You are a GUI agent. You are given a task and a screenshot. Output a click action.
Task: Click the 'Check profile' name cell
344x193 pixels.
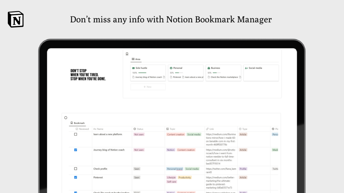pos(100,169)
